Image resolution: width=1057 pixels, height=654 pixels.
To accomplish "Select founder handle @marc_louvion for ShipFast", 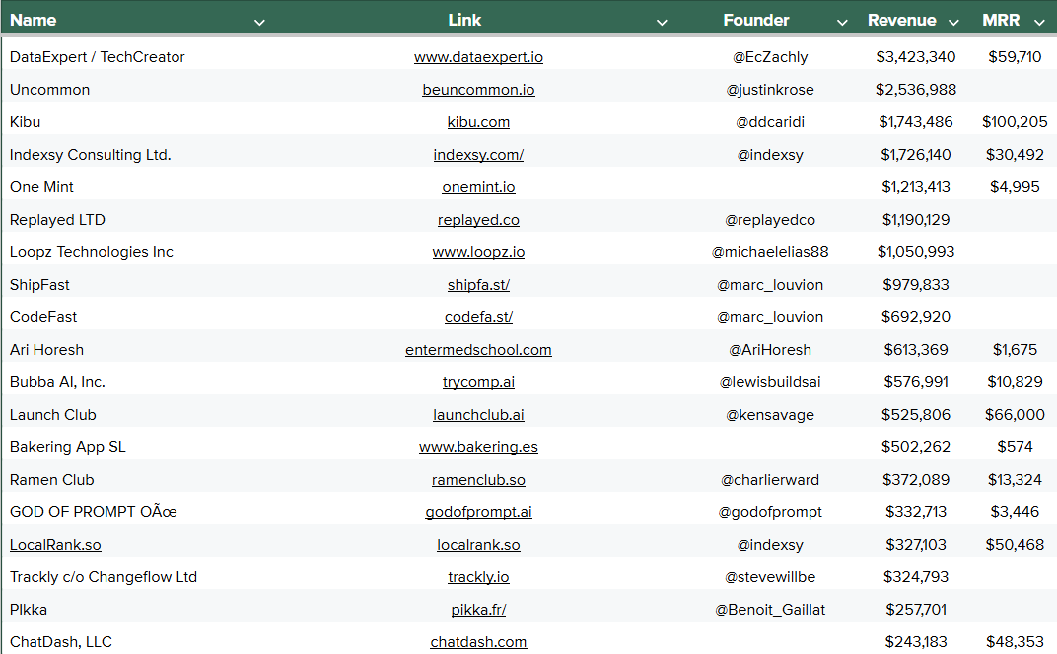I will pos(770,284).
